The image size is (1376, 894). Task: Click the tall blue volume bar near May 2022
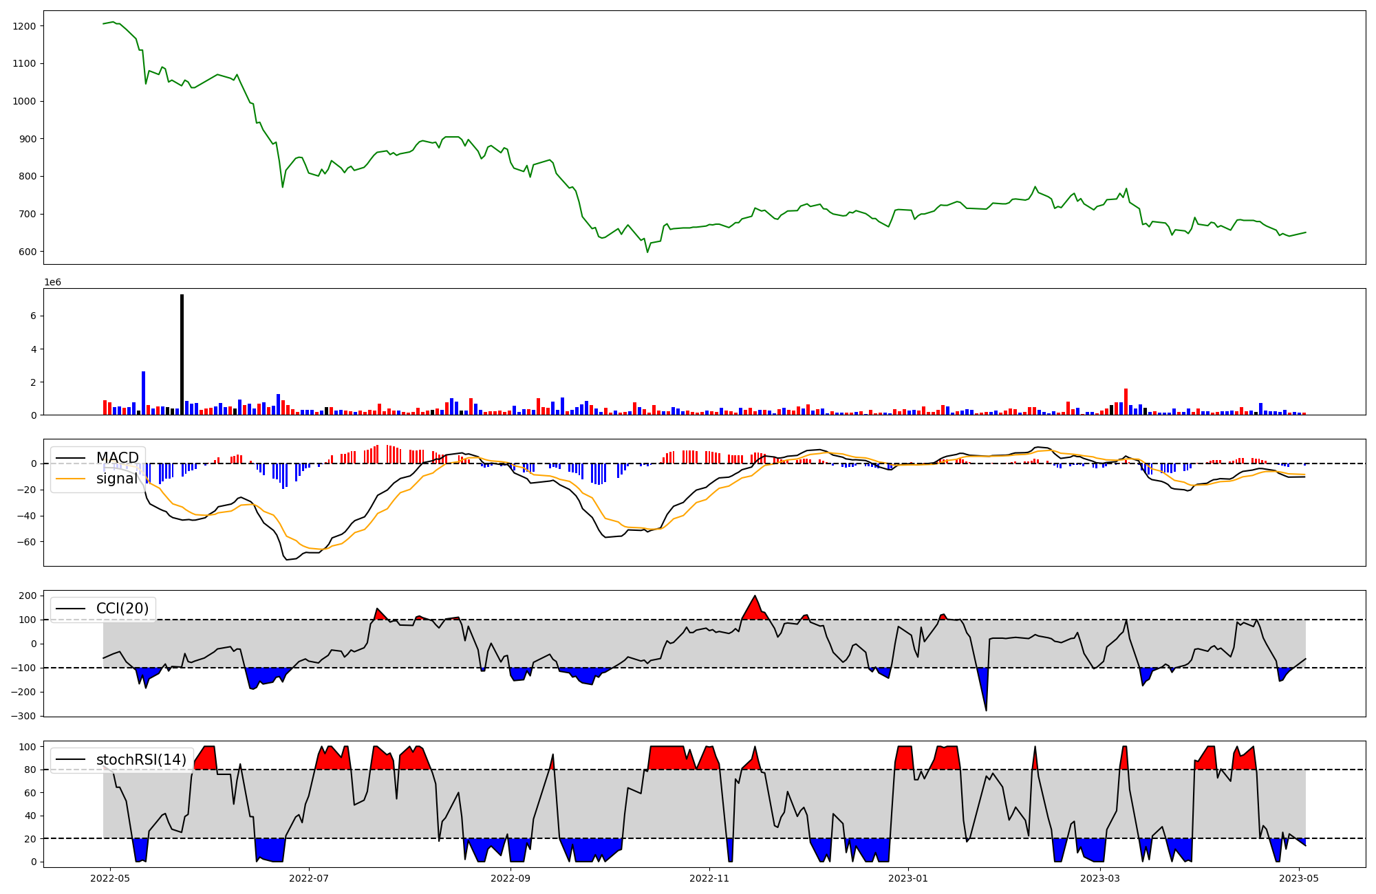[x=144, y=393]
